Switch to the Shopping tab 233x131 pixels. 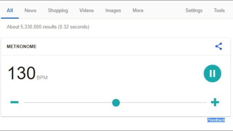point(58,11)
